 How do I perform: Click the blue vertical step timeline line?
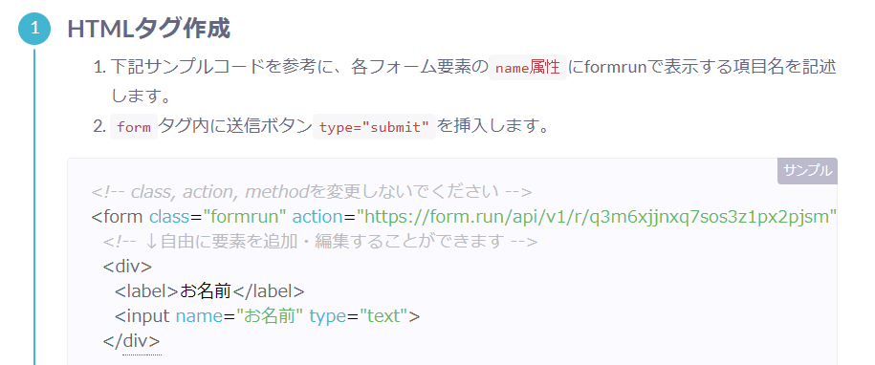tap(34, 206)
